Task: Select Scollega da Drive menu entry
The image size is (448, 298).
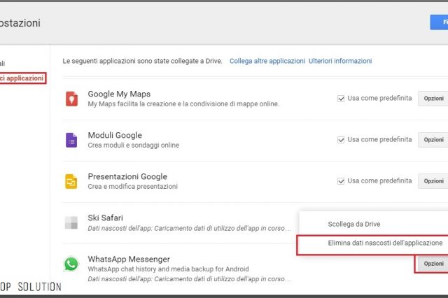Action: point(353,224)
